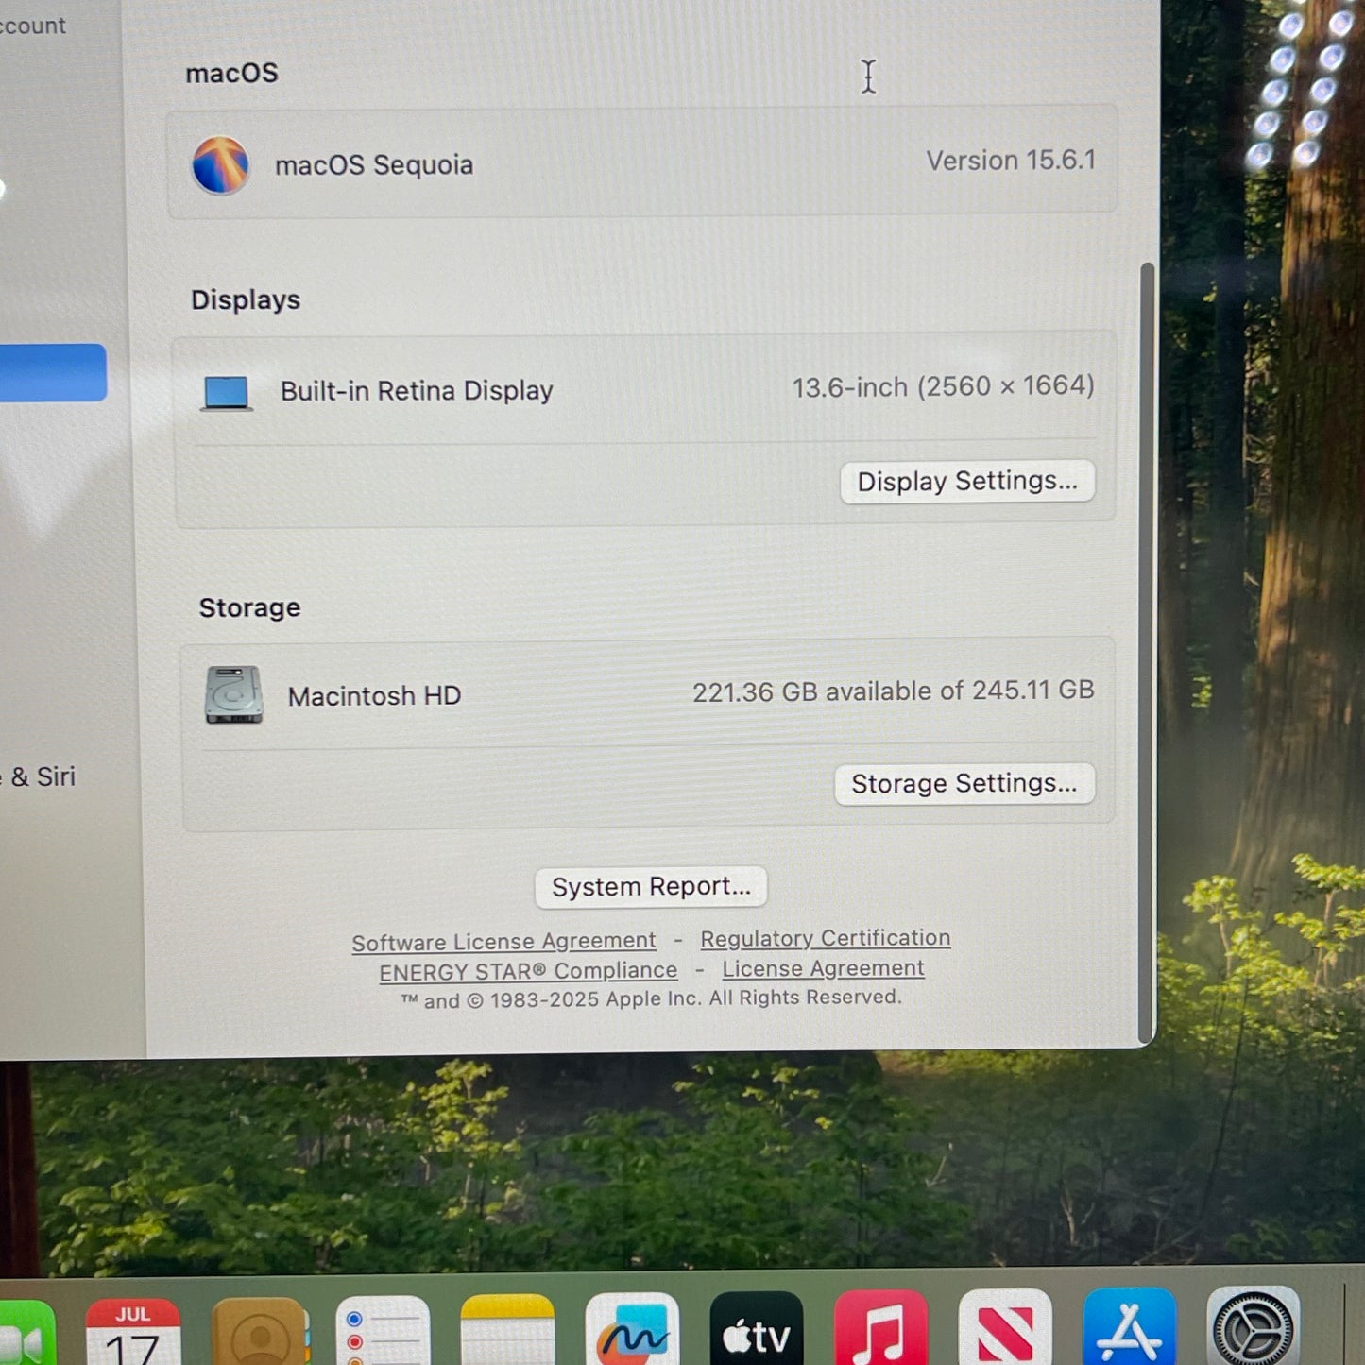Open Reminders app in the Dock
1365x1365 pixels.
(383, 1332)
